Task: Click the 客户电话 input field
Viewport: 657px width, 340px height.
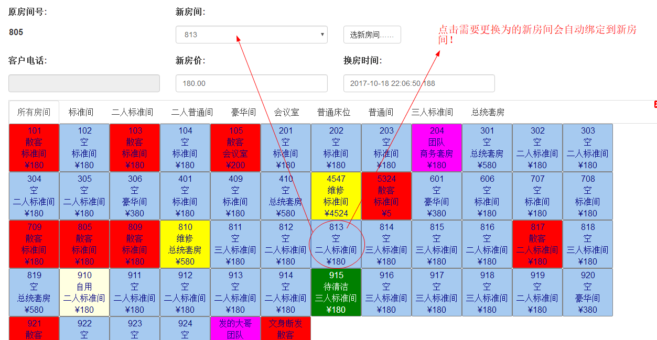Action: point(84,83)
